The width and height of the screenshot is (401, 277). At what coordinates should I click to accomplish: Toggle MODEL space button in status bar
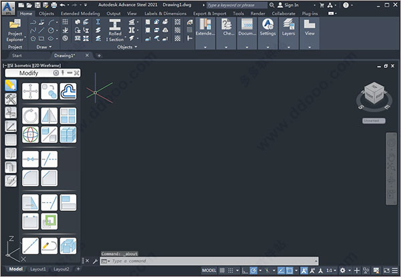coord(209,270)
